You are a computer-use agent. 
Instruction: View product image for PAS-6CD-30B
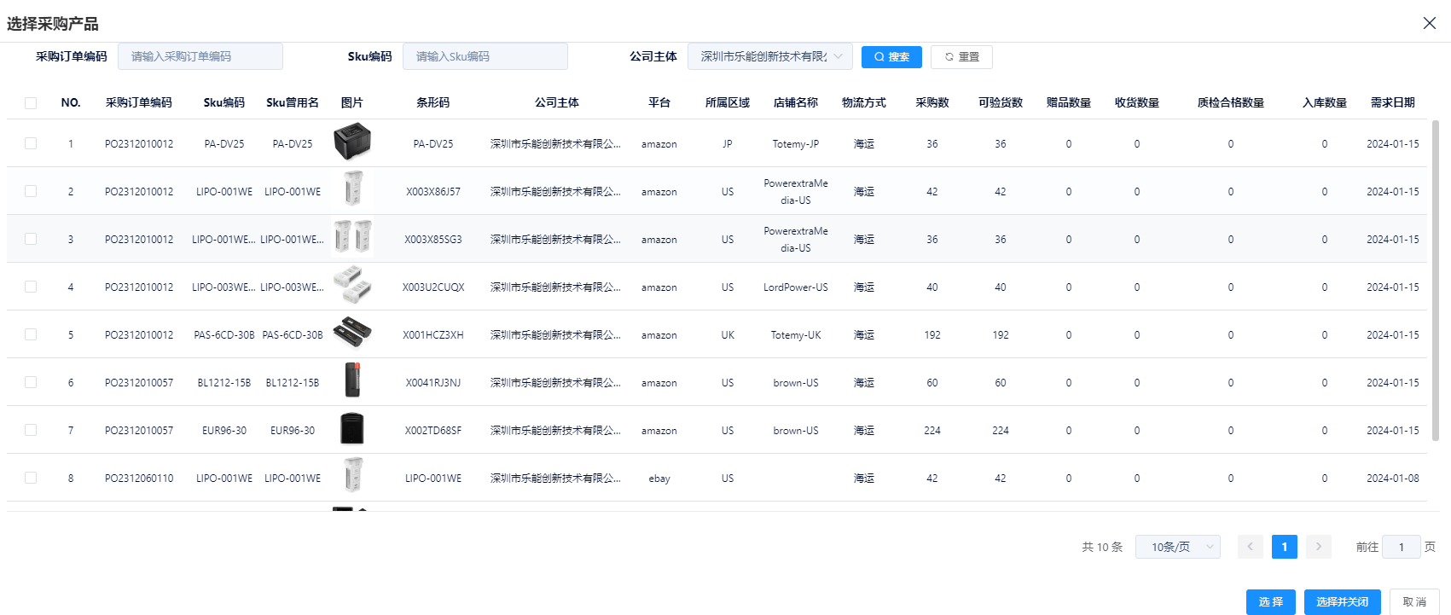click(352, 333)
